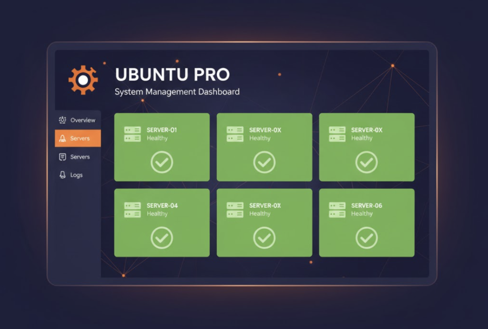Click the UBUNTU PRO heading title

tap(173, 75)
